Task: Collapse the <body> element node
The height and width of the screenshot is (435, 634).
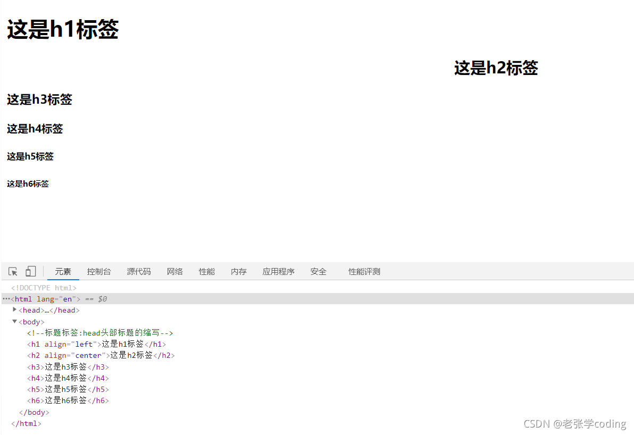Action: (14, 321)
